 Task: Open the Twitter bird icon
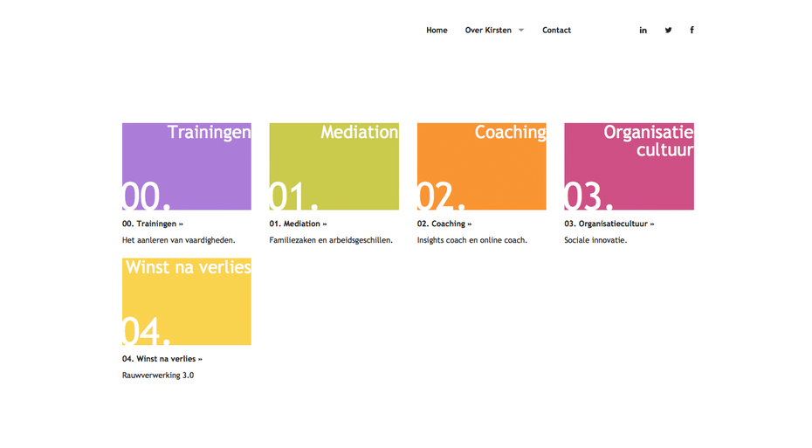coord(668,30)
